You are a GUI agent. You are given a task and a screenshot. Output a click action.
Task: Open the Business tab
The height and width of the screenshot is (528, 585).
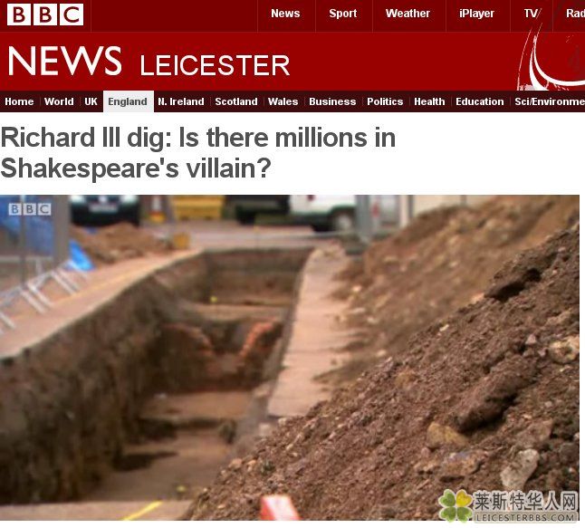point(332,101)
